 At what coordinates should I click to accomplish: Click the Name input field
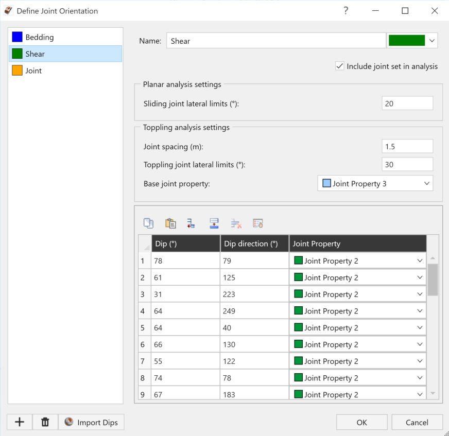[276, 41]
